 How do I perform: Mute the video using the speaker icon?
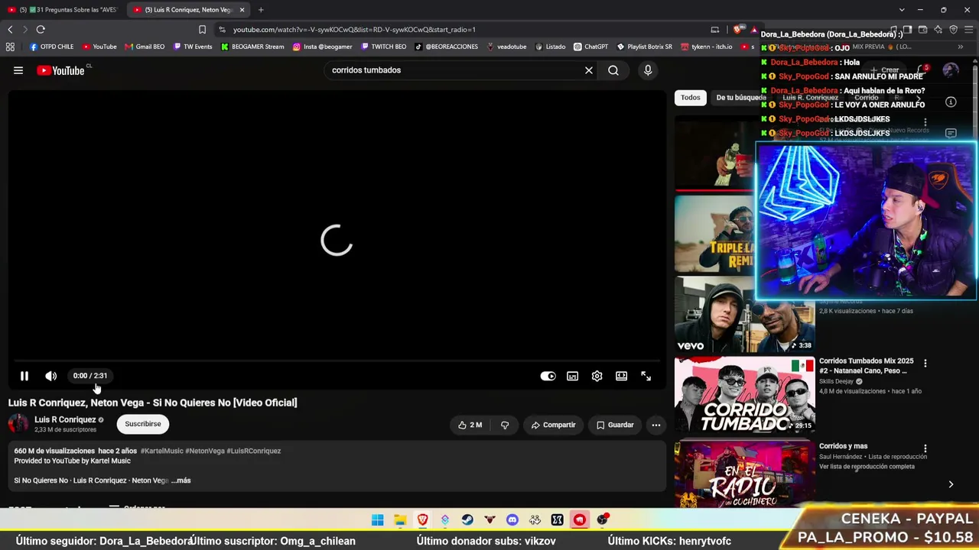(51, 376)
